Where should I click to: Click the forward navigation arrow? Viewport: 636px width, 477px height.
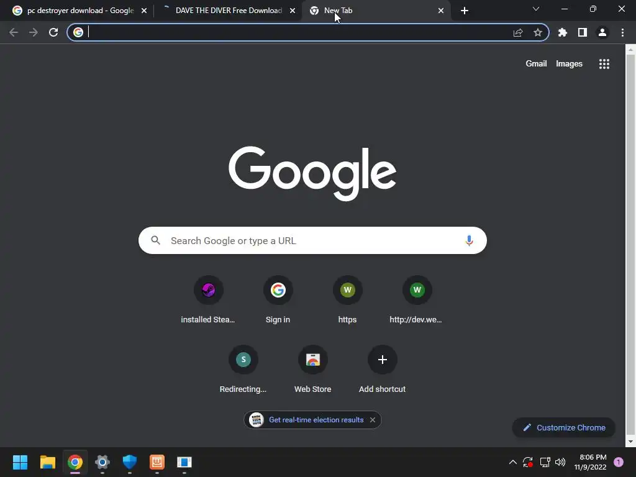pos(34,32)
